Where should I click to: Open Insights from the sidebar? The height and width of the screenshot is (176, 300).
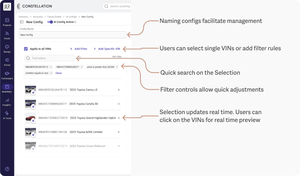coord(7,102)
